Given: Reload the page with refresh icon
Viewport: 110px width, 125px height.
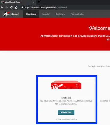Looking at the screenshot, I should pos(11,8).
